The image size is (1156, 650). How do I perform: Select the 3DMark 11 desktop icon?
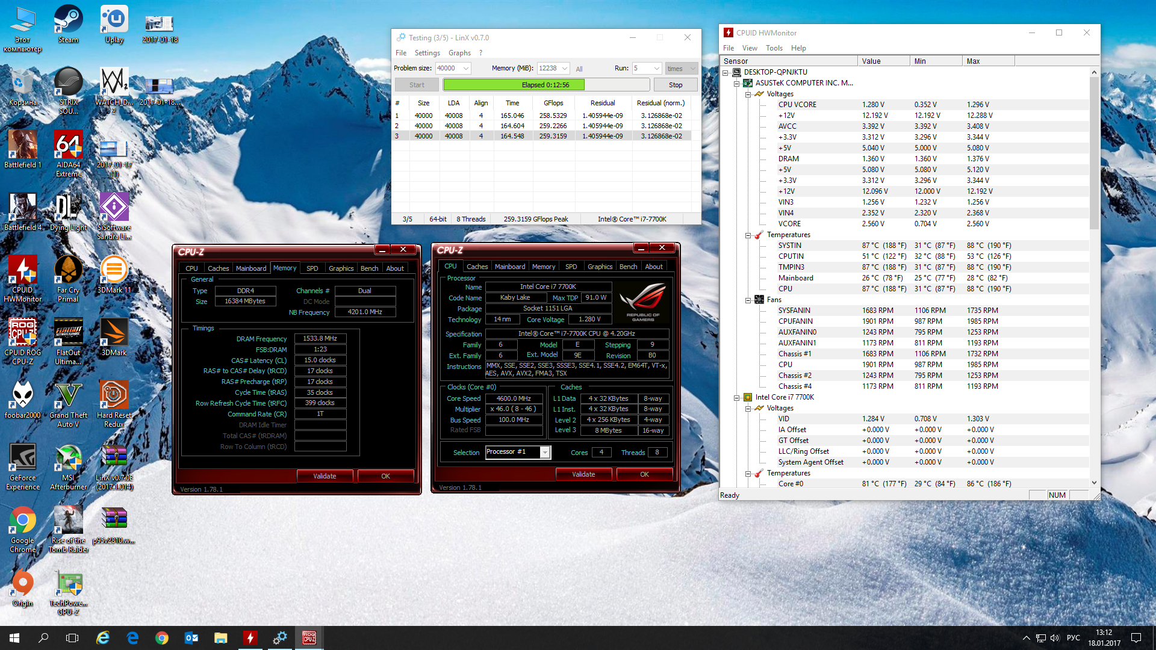[114, 274]
